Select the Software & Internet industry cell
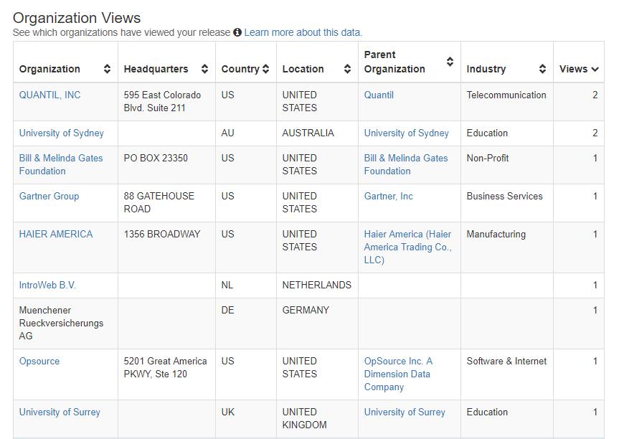 coord(507,374)
